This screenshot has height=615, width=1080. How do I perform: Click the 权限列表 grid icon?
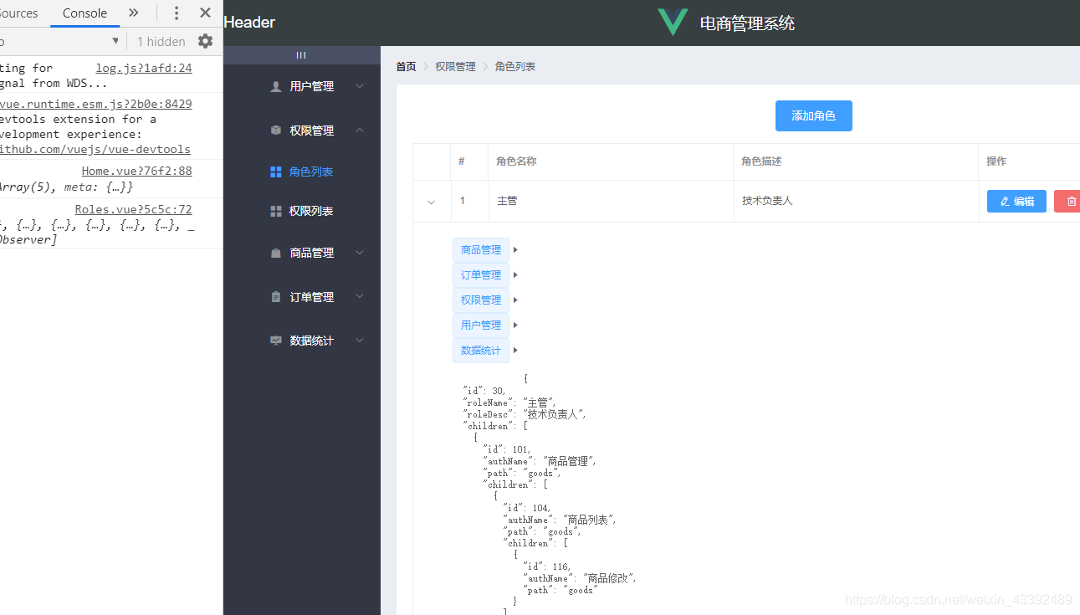(x=276, y=211)
